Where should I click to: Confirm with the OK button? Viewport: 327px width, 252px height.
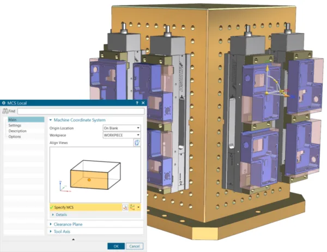(x=116, y=246)
